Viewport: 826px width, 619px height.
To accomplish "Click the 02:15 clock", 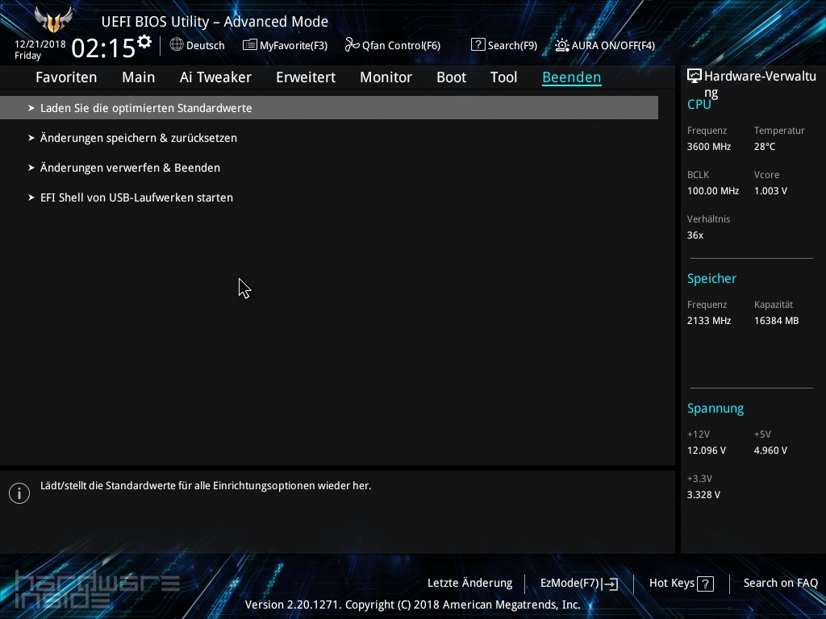I will click(103, 48).
